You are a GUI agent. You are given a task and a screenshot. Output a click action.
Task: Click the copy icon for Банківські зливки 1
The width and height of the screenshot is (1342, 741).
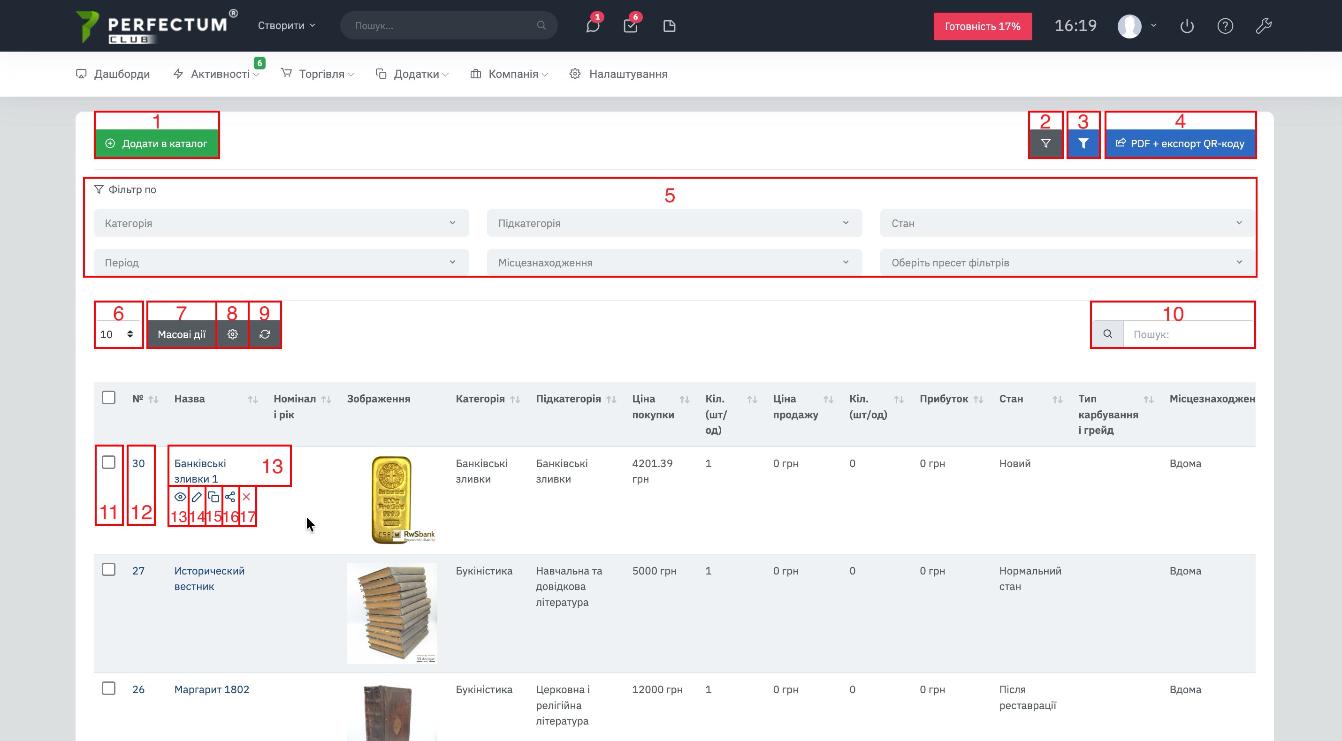(213, 497)
